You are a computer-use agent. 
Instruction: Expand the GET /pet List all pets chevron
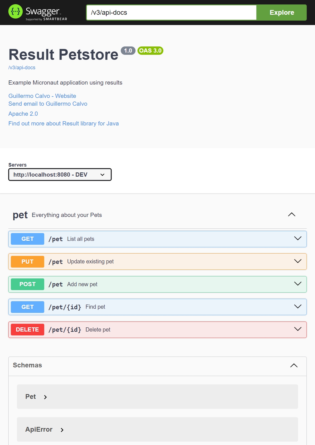(x=297, y=239)
